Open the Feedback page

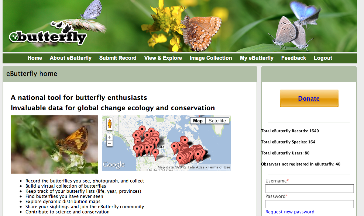(x=293, y=58)
